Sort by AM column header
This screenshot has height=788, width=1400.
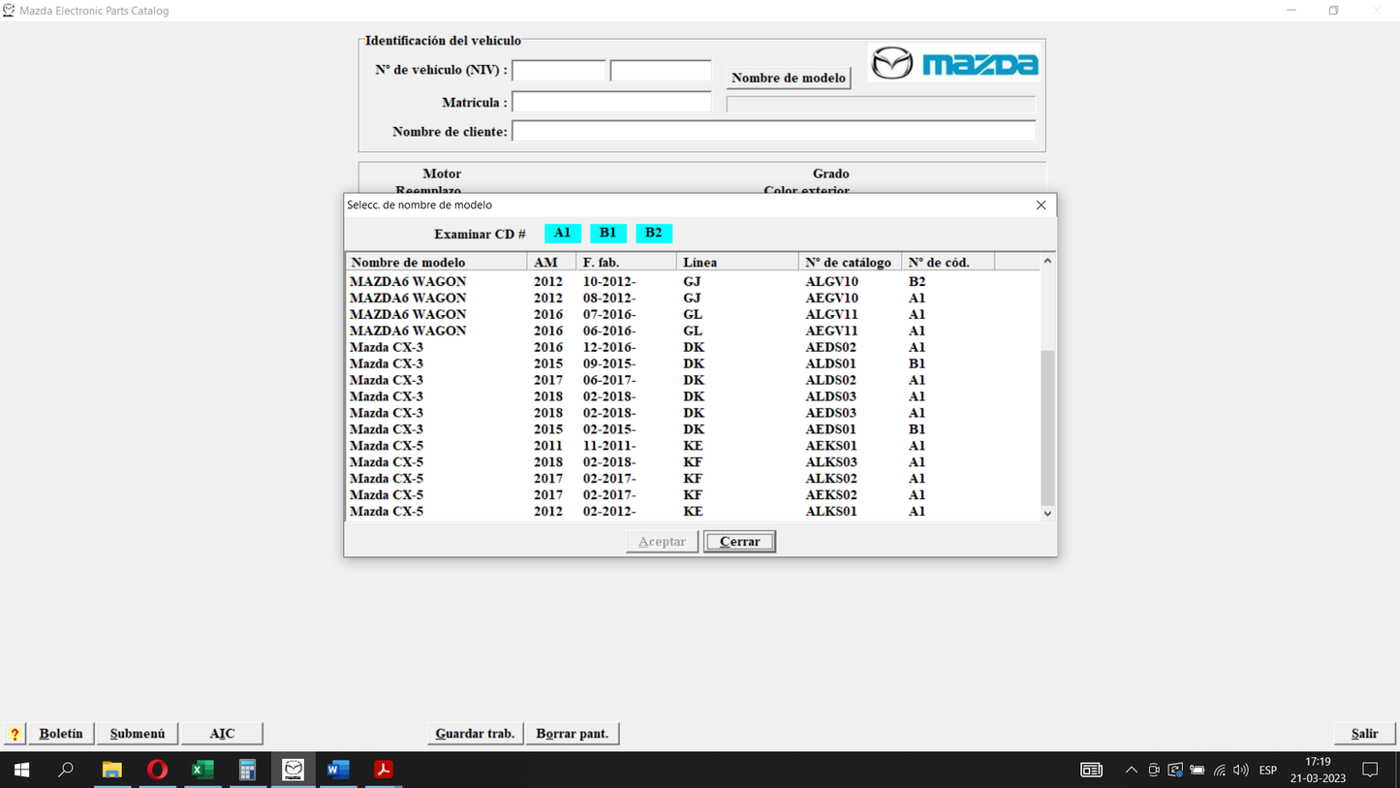tap(551, 263)
